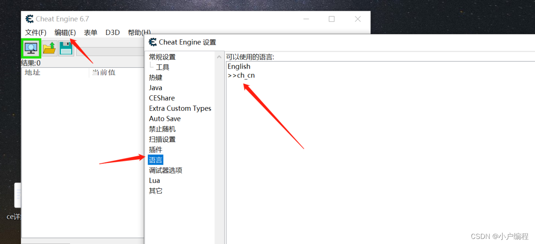535x244 pixels.
Task: Select 扫描设置 in the settings tree
Action: coord(162,139)
